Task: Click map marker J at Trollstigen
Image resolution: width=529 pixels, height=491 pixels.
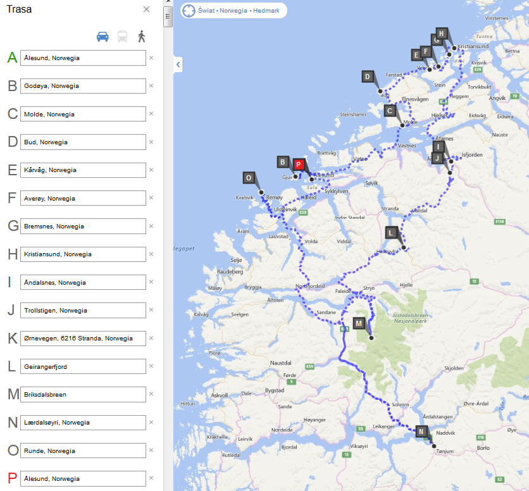Action: [x=437, y=158]
